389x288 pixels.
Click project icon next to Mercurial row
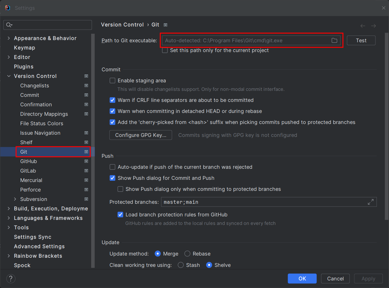pos(86,180)
